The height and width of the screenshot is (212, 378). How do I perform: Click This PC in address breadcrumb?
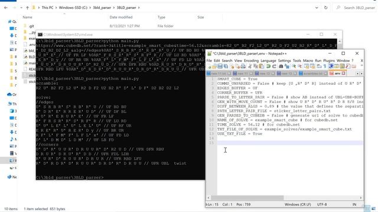click(x=47, y=8)
